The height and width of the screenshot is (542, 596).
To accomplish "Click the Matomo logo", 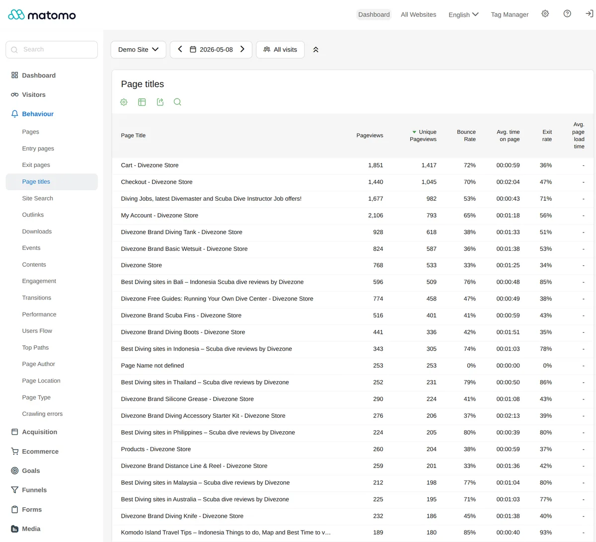I will click(42, 15).
